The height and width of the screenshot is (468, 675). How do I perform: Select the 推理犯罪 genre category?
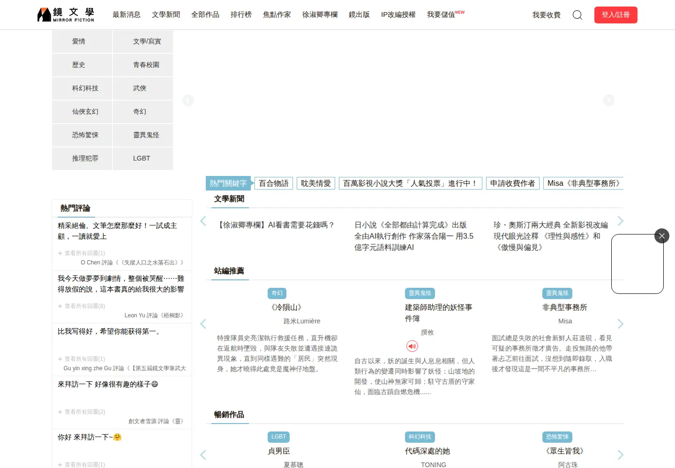[82, 158]
